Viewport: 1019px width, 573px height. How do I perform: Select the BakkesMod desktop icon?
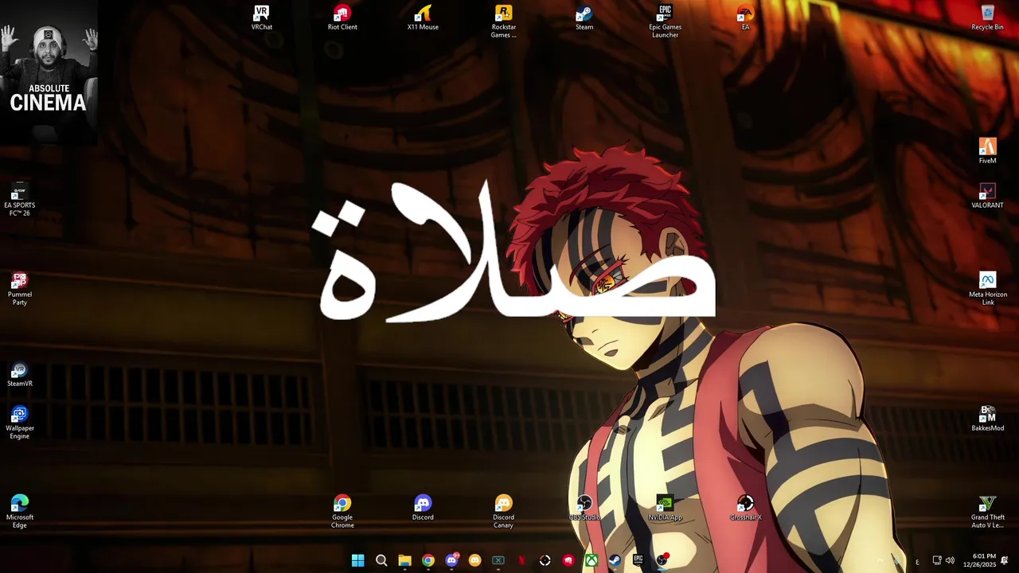(987, 419)
